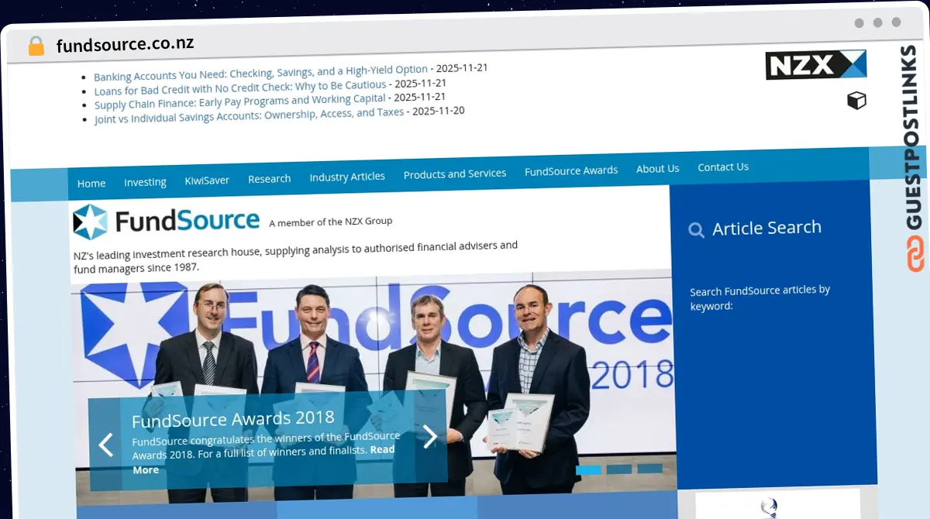The image size is (930, 519).
Task: Open the Investing menu
Action: [145, 182]
